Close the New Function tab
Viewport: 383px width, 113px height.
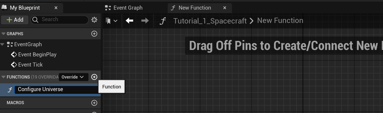pos(225,8)
